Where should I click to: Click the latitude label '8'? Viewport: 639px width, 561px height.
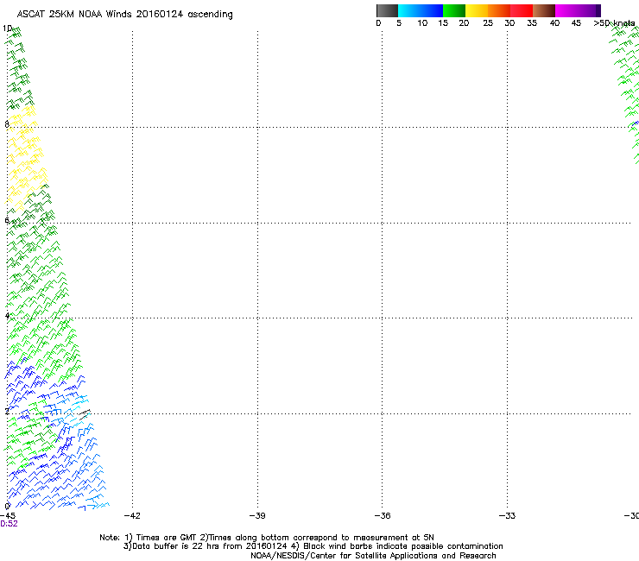[x=7, y=124]
